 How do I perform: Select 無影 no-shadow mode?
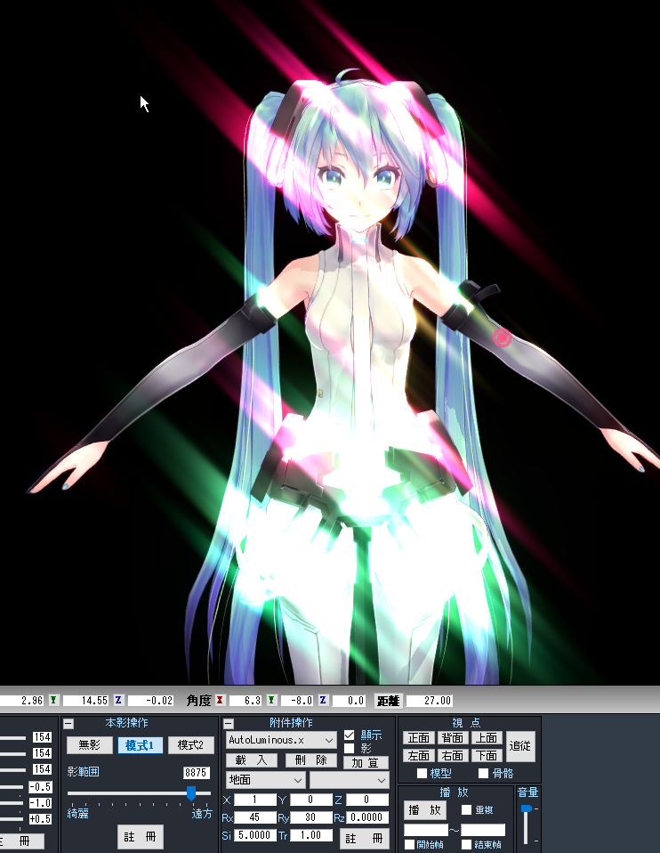point(90,744)
